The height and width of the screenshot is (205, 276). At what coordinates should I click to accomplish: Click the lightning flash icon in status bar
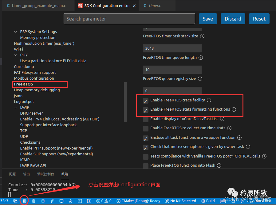52,201
